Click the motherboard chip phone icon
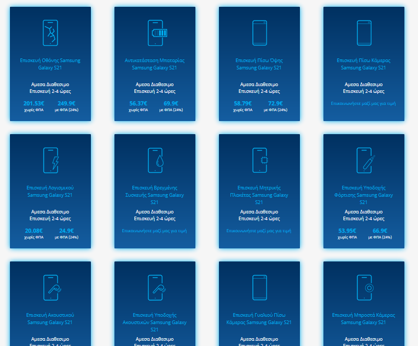Image resolution: width=418 pixels, height=346 pixels. click(260, 160)
